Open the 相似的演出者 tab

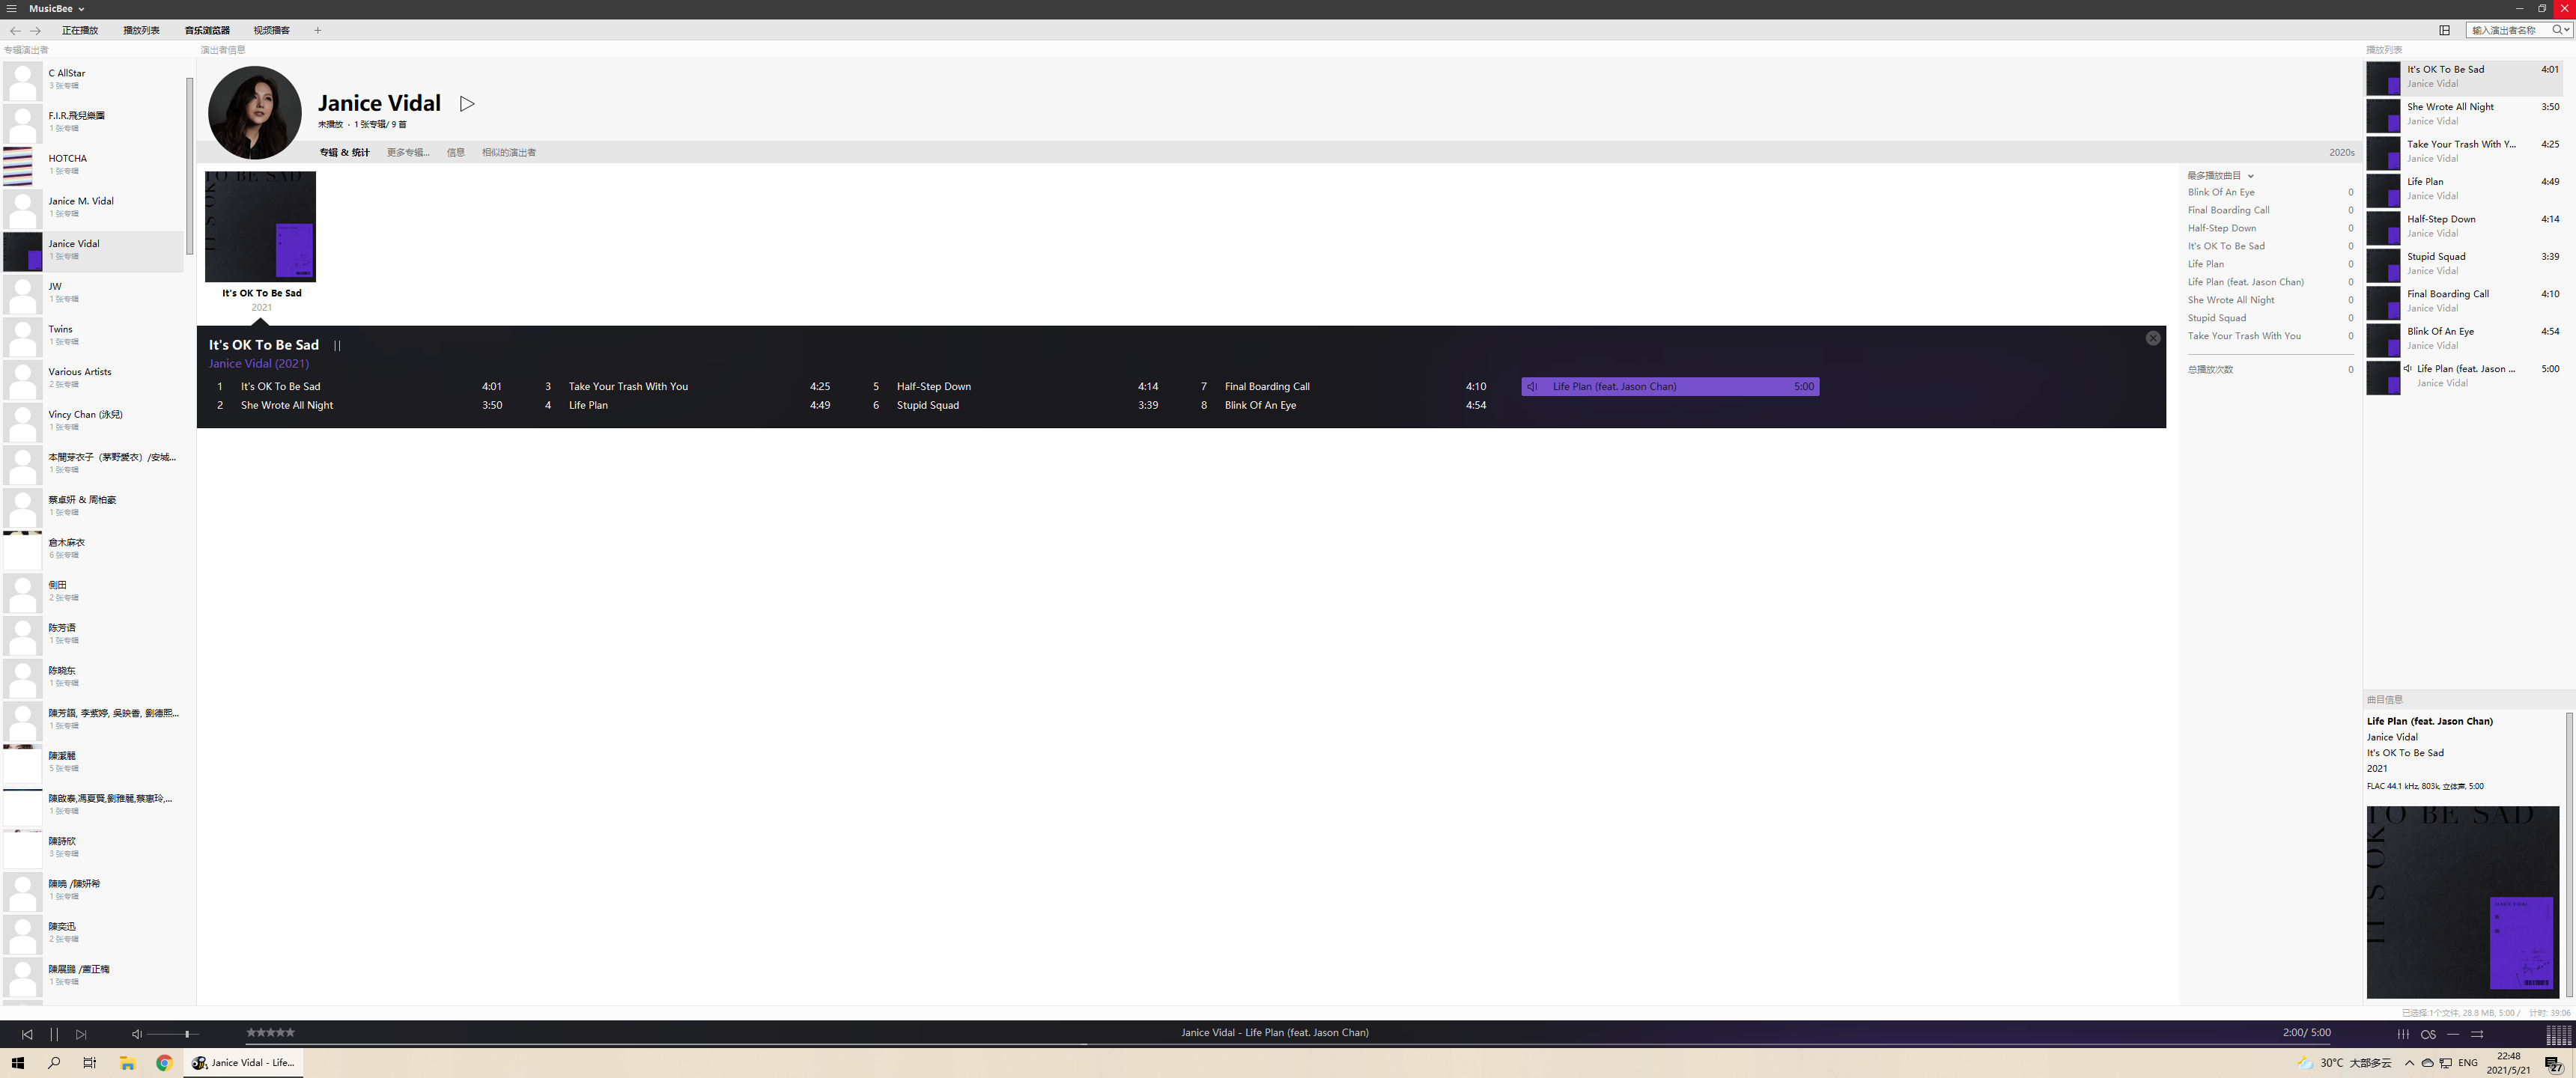pos(508,153)
